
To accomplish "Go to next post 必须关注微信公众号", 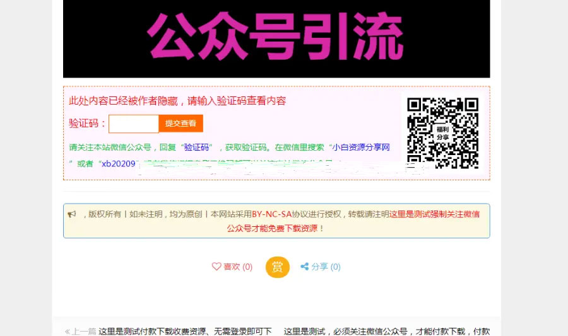I will 386,331.
